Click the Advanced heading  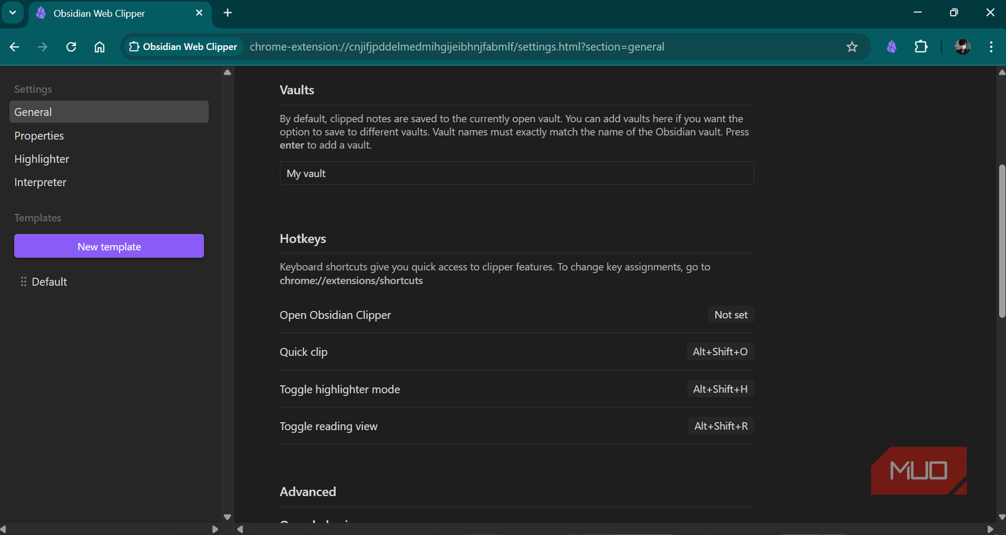(308, 492)
